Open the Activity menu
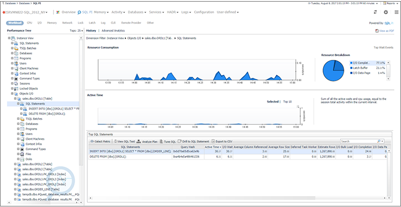Screen dimensions: 401x207 (x=118, y=12)
